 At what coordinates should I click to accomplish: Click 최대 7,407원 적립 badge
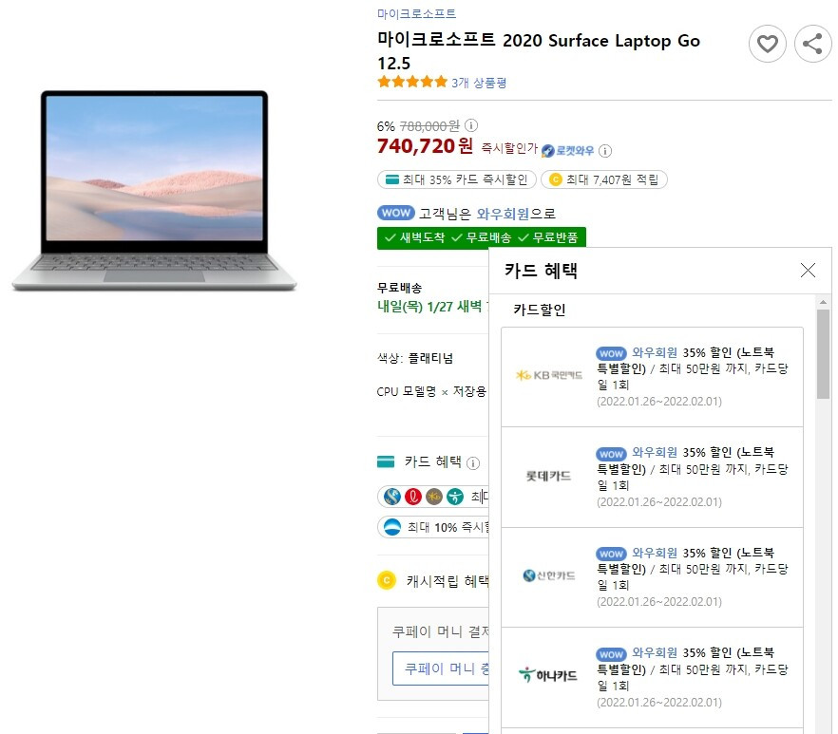click(604, 179)
